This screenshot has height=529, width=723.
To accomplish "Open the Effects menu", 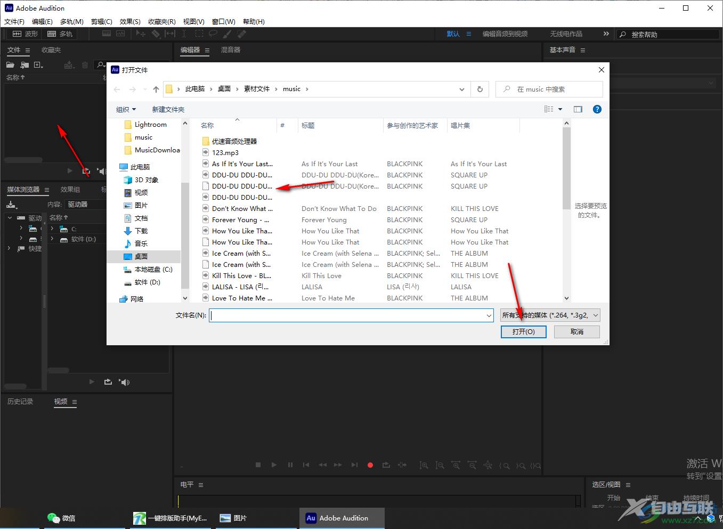I will [130, 22].
